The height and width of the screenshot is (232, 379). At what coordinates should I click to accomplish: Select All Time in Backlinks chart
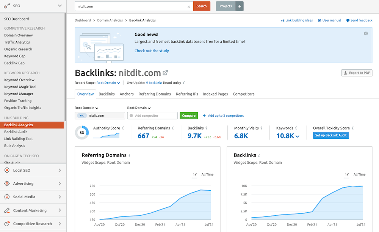pos(359,174)
